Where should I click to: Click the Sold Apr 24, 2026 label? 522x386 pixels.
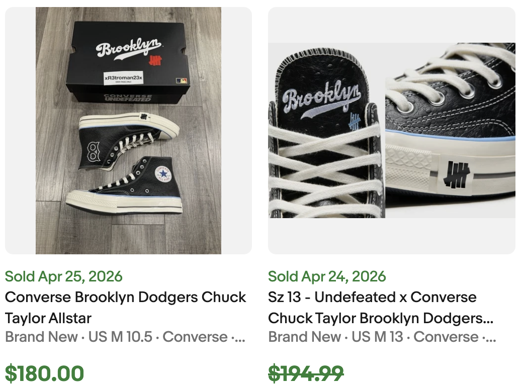point(327,276)
